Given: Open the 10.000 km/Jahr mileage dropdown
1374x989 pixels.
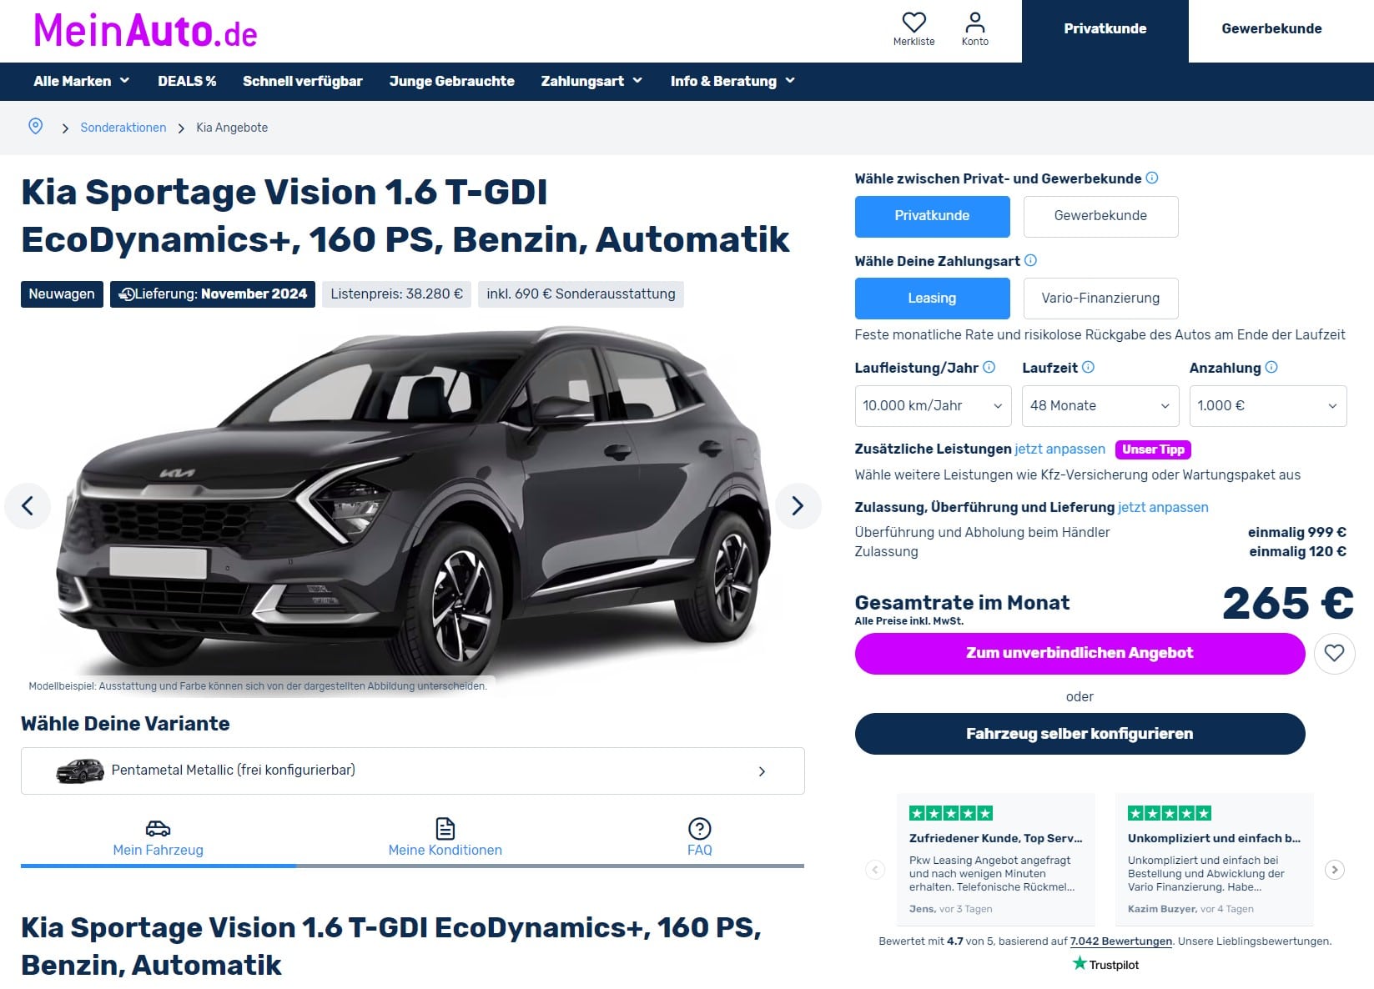Looking at the screenshot, I should coord(933,406).
